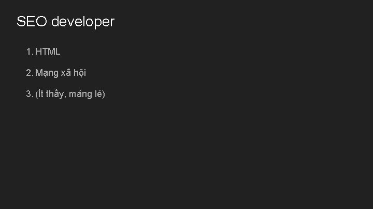Click the word '(Ít' in item three
Screen dimensions: 373x209
point(39,94)
